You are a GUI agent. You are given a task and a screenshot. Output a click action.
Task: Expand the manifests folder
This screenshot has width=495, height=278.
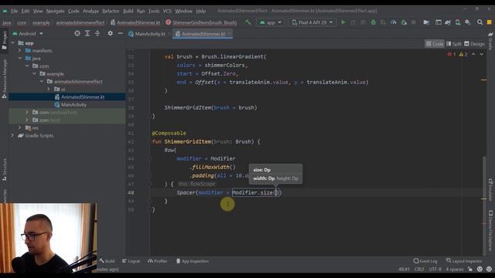point(20,50)
